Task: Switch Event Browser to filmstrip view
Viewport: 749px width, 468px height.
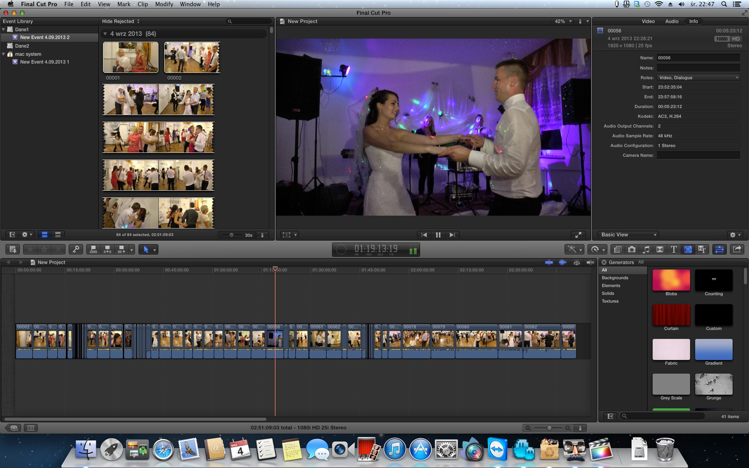Action: pyautogui.click(x=44, y=235)
